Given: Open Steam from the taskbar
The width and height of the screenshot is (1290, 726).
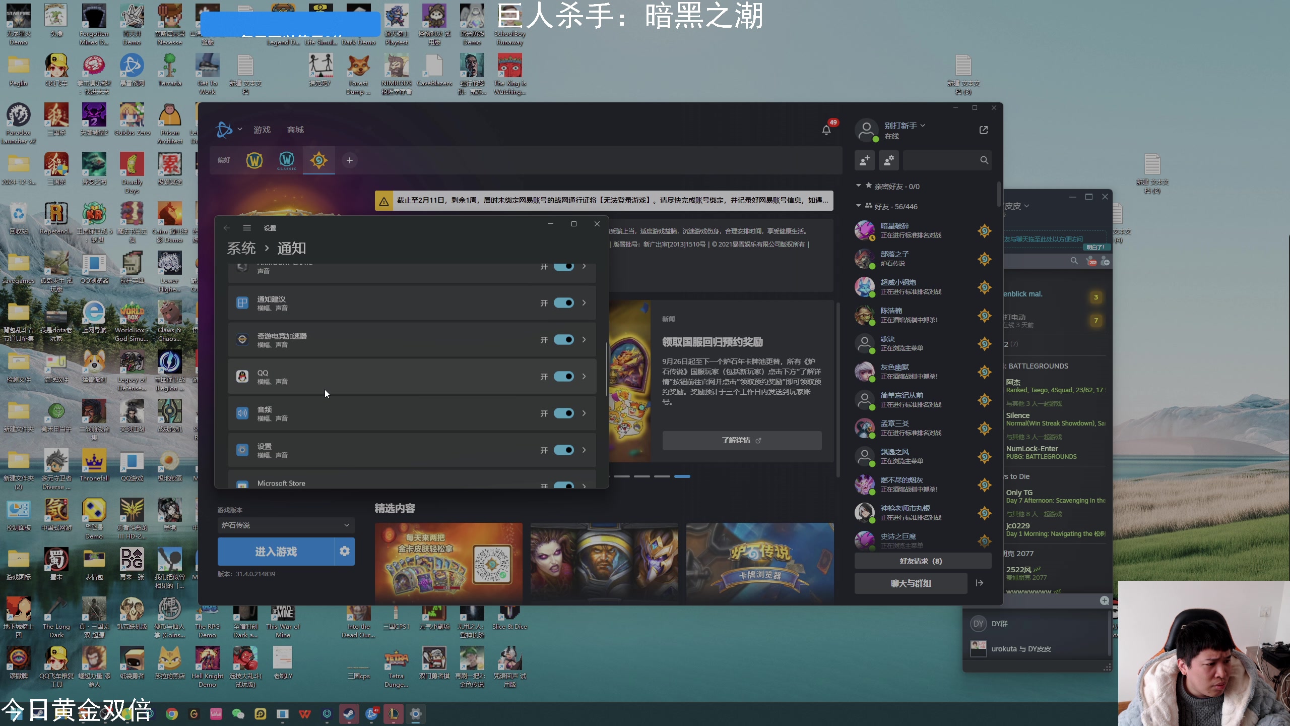Looking at the screenshot, I should point(349,714).
